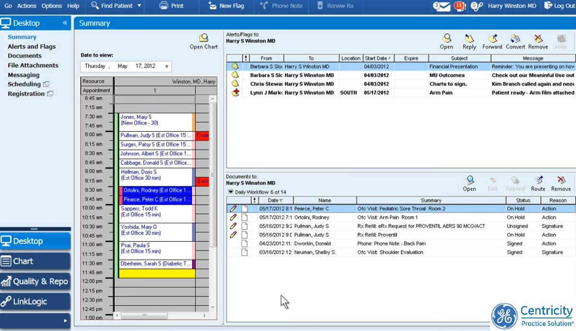Switch to the Chart navigation tab
The image size is (576, 331).
(36, 261)
